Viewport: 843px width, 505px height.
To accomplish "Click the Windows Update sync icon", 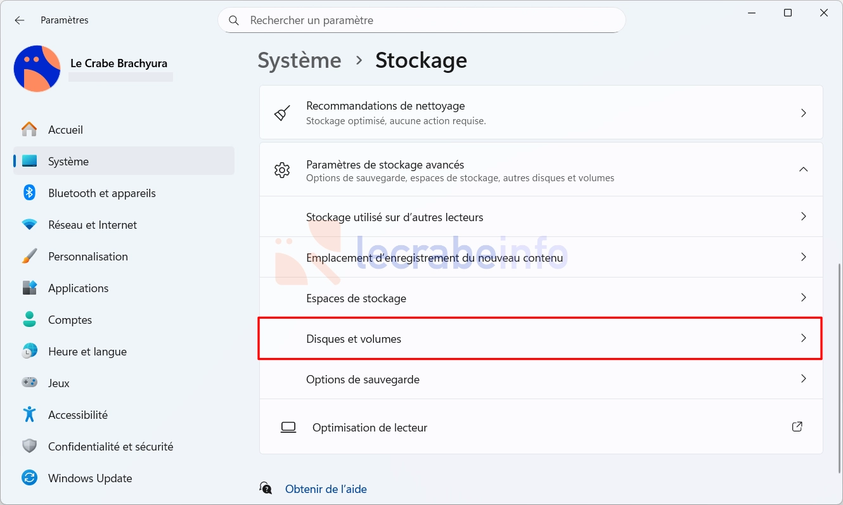I will (29, 478).
